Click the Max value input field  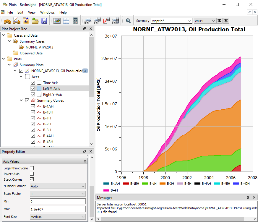pyautogui.click(x=58, y=209)
